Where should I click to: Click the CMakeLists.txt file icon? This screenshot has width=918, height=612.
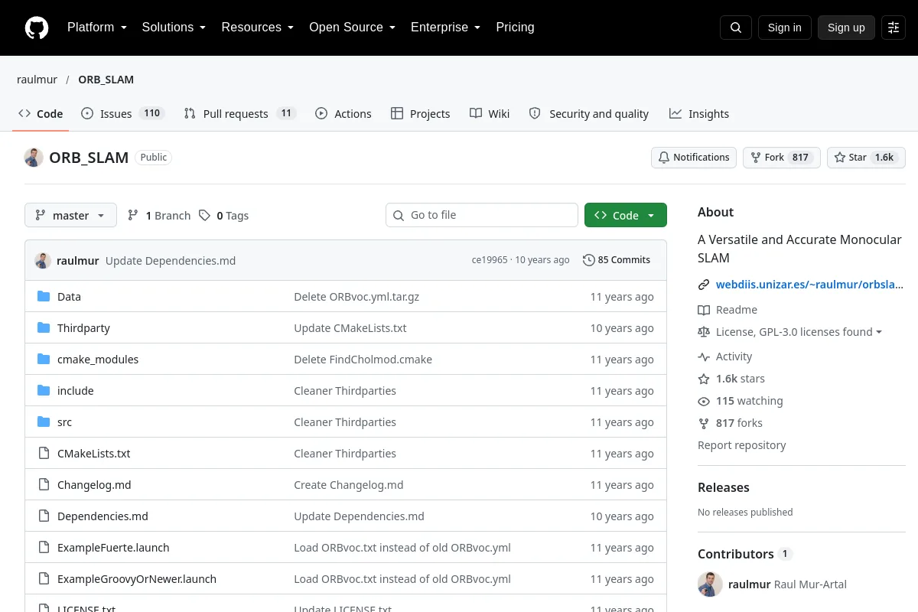(44, 454)
